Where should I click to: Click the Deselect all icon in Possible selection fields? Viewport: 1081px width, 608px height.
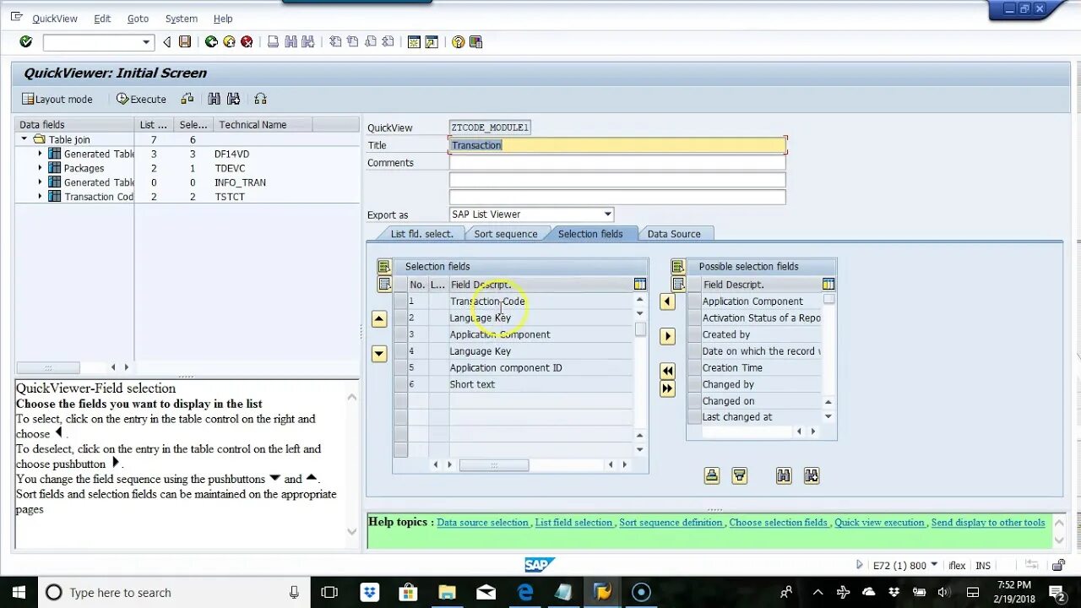point(678,285)
